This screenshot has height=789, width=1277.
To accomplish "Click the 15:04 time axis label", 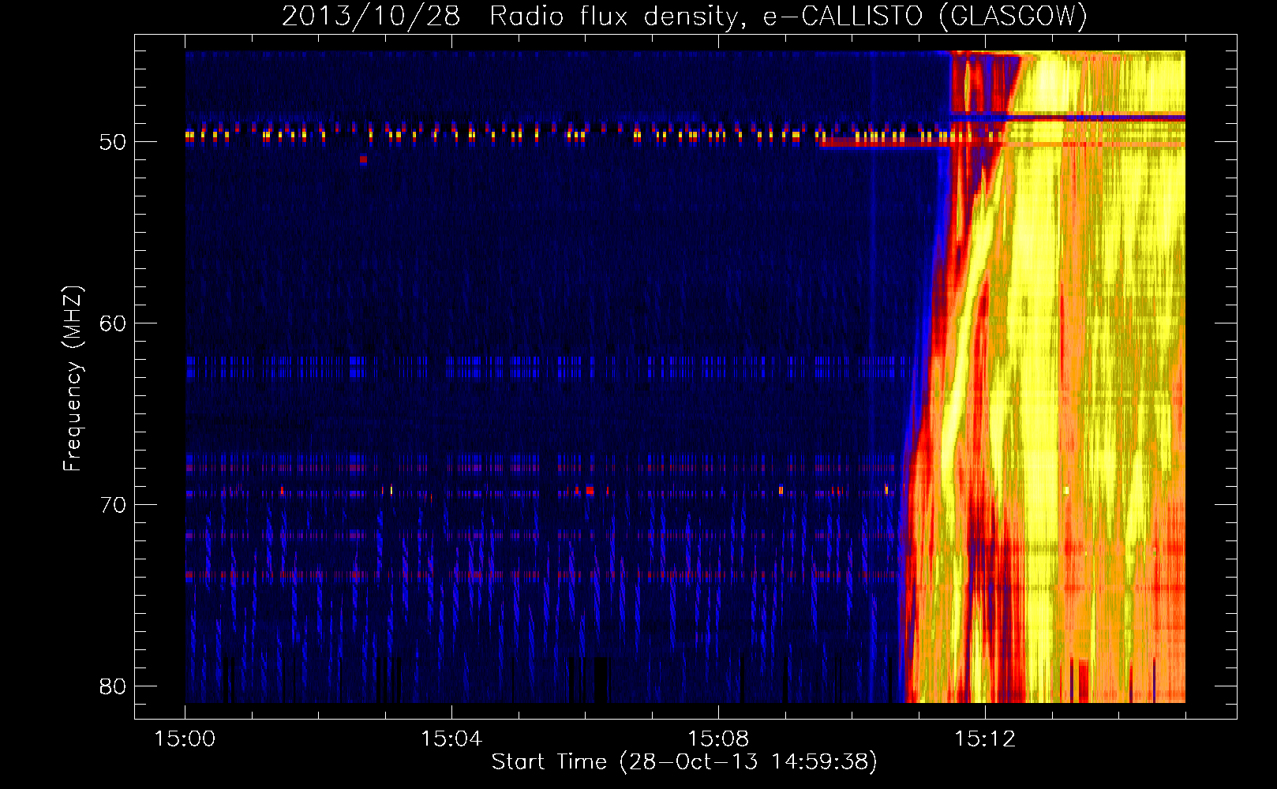I will pyautogui.click(x=451, y=739).
